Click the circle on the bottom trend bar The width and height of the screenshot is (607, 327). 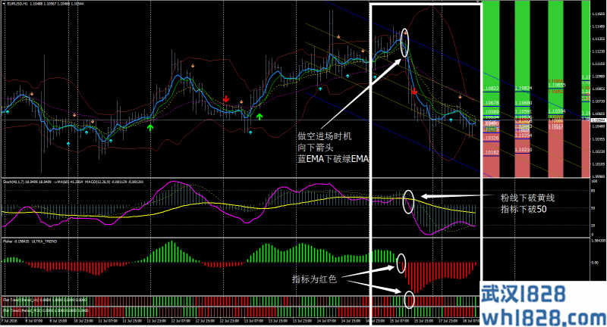pos(409,300)
